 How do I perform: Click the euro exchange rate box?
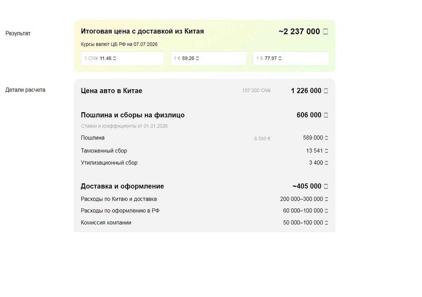pos(208,58)
